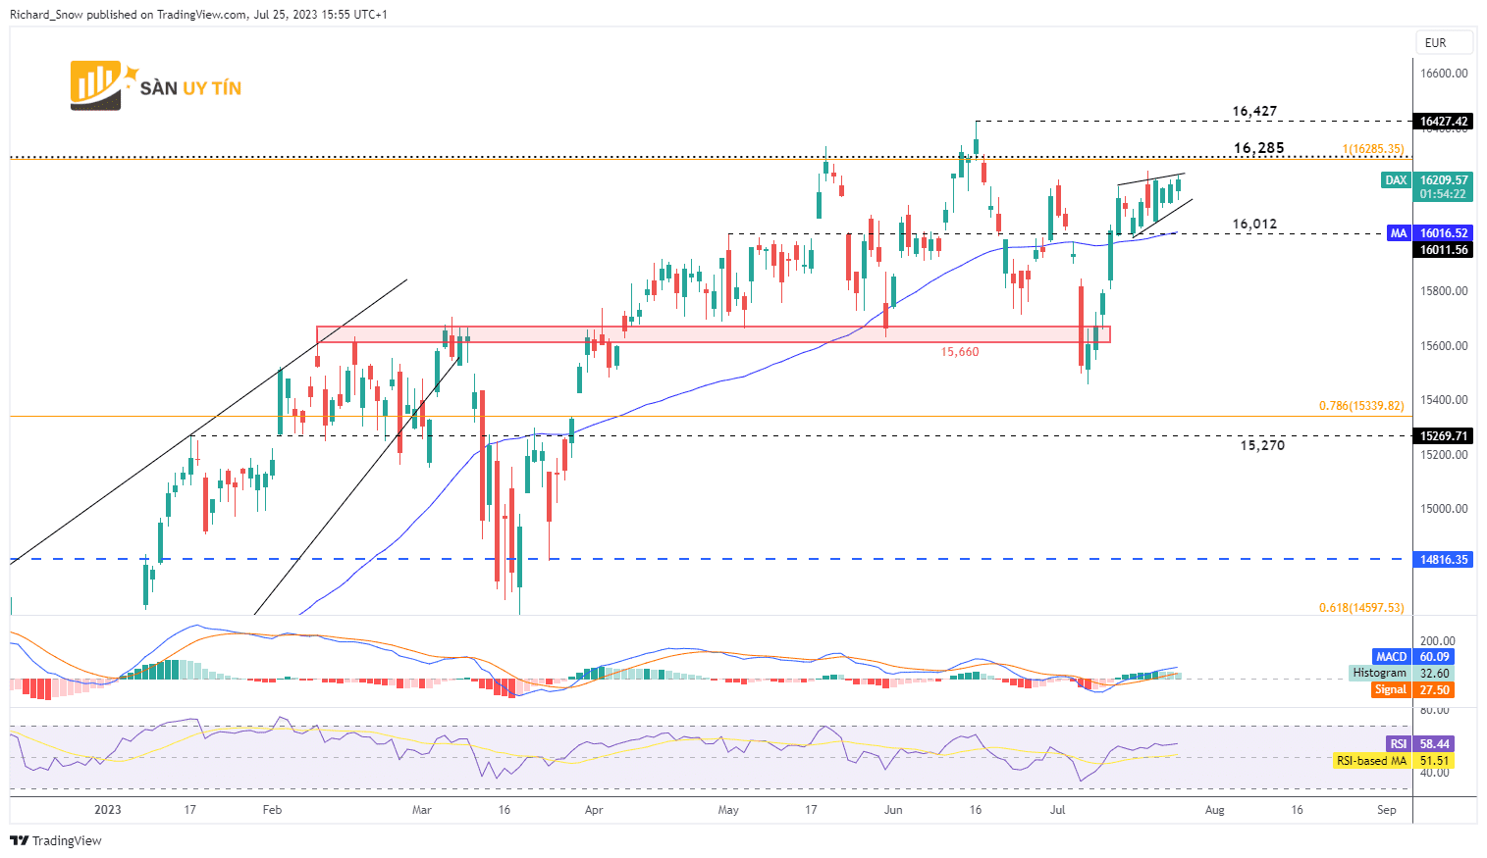Image resolution: width=1487 pixels, height=858 pixels.
Task: Click the Jun label on time axis
Action: (x=893, y=810)
